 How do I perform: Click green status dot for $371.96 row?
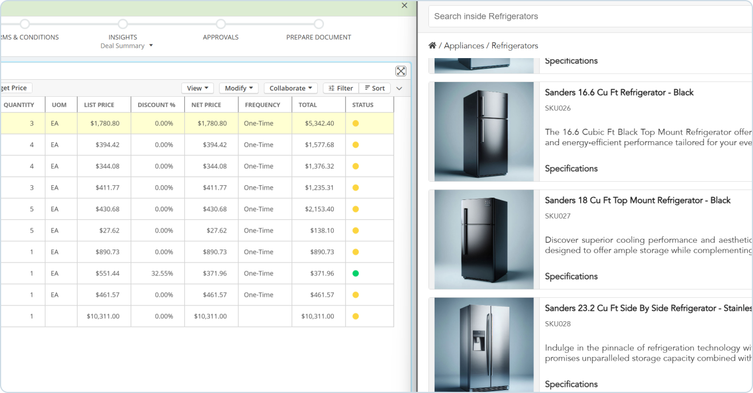(355, 273)
